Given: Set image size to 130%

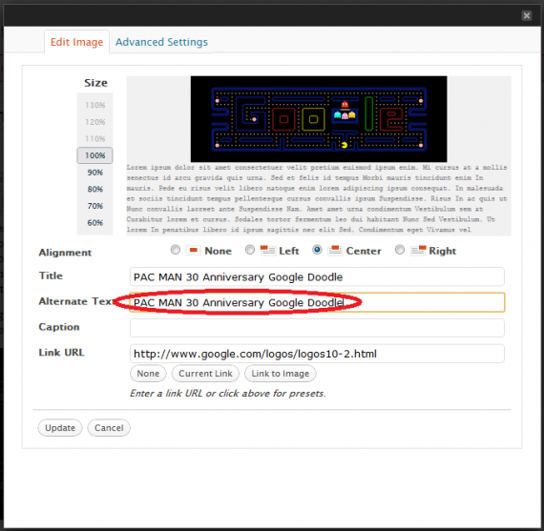Looking at the screenshot, I should 95,105.
